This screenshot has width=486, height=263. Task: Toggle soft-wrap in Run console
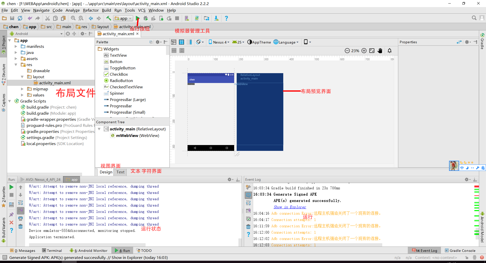[21, 203]
